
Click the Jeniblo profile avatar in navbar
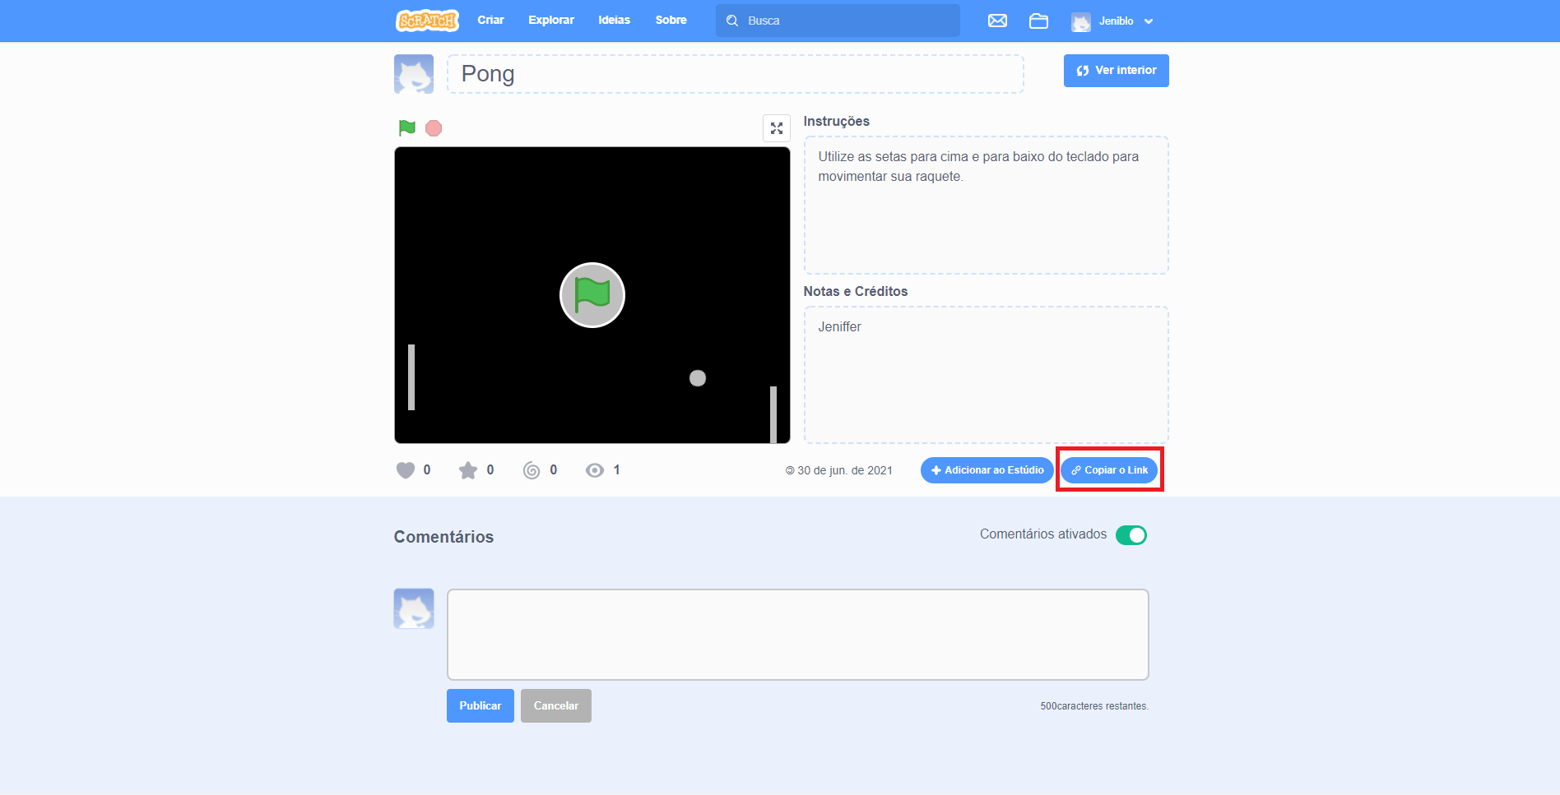click(1080, 21)
